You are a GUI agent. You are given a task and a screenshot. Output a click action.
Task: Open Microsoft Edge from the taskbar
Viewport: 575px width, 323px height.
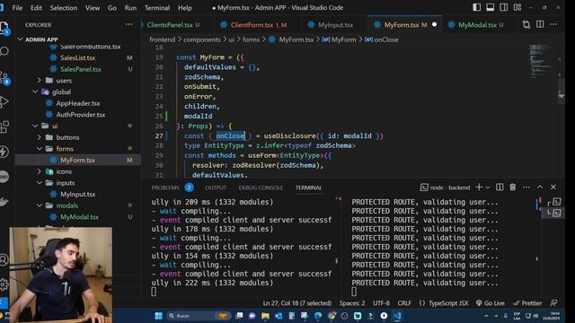coord(318,316)
